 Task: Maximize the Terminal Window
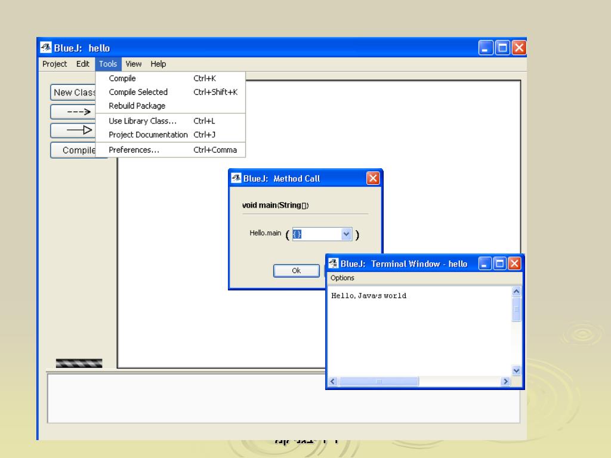(x=499, y=264)
